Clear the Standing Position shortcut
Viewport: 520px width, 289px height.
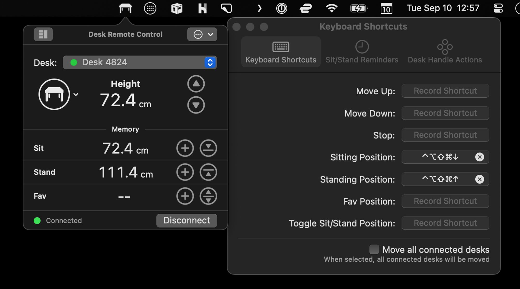coord(480,179)
